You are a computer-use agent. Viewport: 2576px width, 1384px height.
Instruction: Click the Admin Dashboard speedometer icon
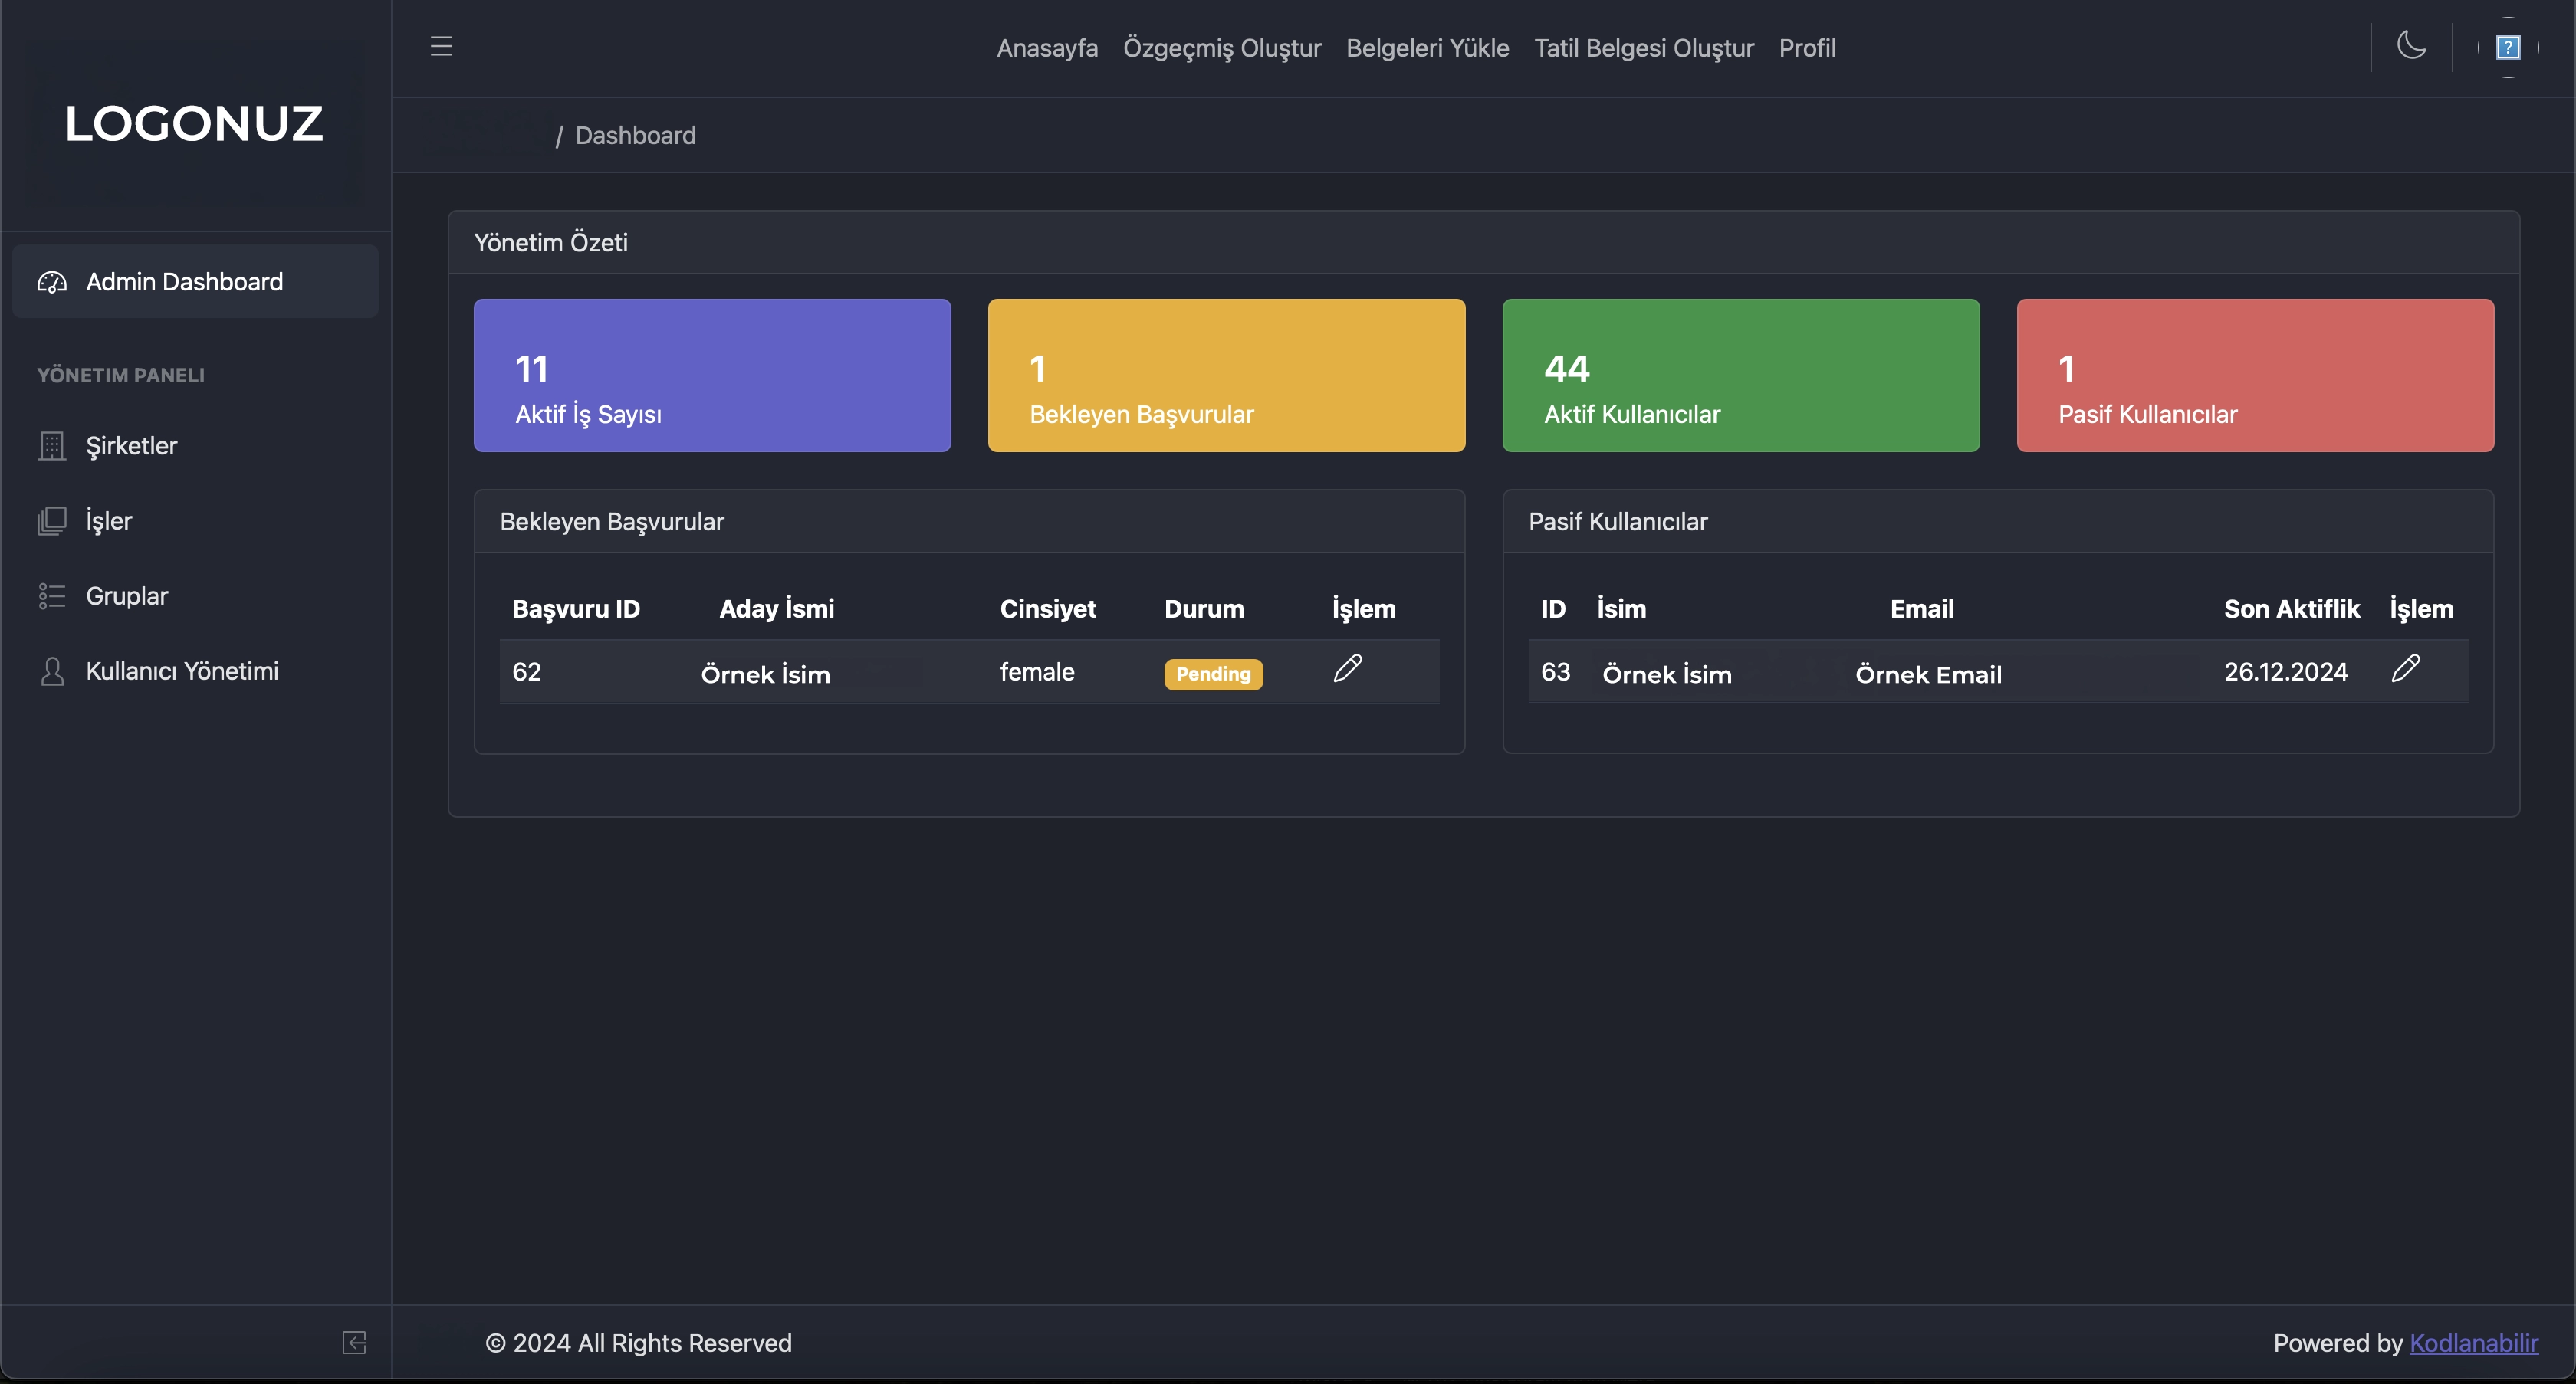click(52, 282)
